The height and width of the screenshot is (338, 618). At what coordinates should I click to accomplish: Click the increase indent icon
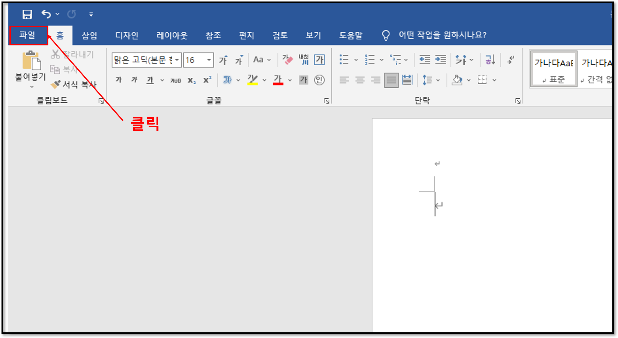[441, 60]
